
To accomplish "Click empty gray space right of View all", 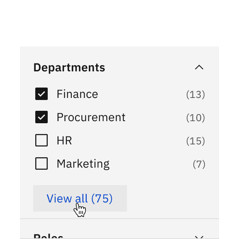I will pyautogui.click(x=172, y=198).
